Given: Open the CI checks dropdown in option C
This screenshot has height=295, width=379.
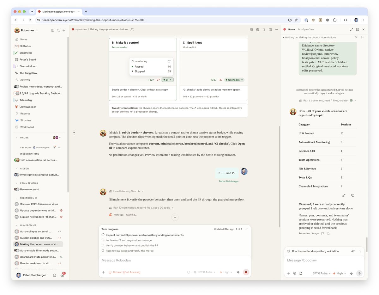Looking at the screenshot, I should pyautogui.click(x=234, y=80).
